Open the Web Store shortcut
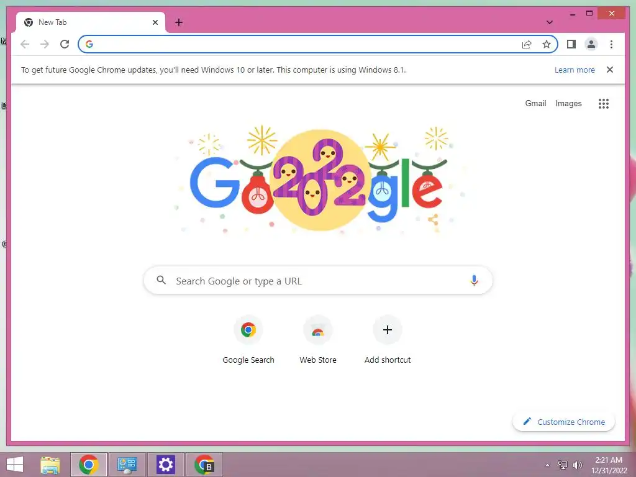 point(318,340)
